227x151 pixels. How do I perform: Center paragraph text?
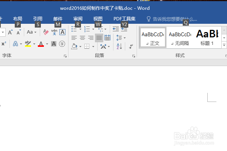tap(82, 38)
